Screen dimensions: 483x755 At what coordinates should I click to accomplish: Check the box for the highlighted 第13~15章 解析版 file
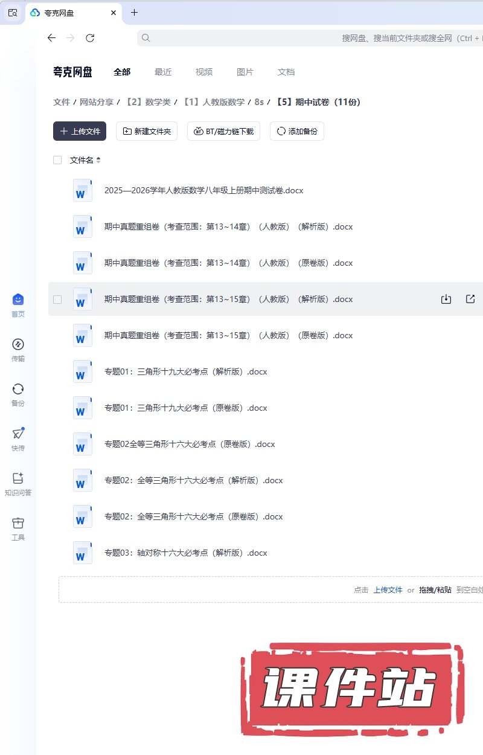pos(57,299)
